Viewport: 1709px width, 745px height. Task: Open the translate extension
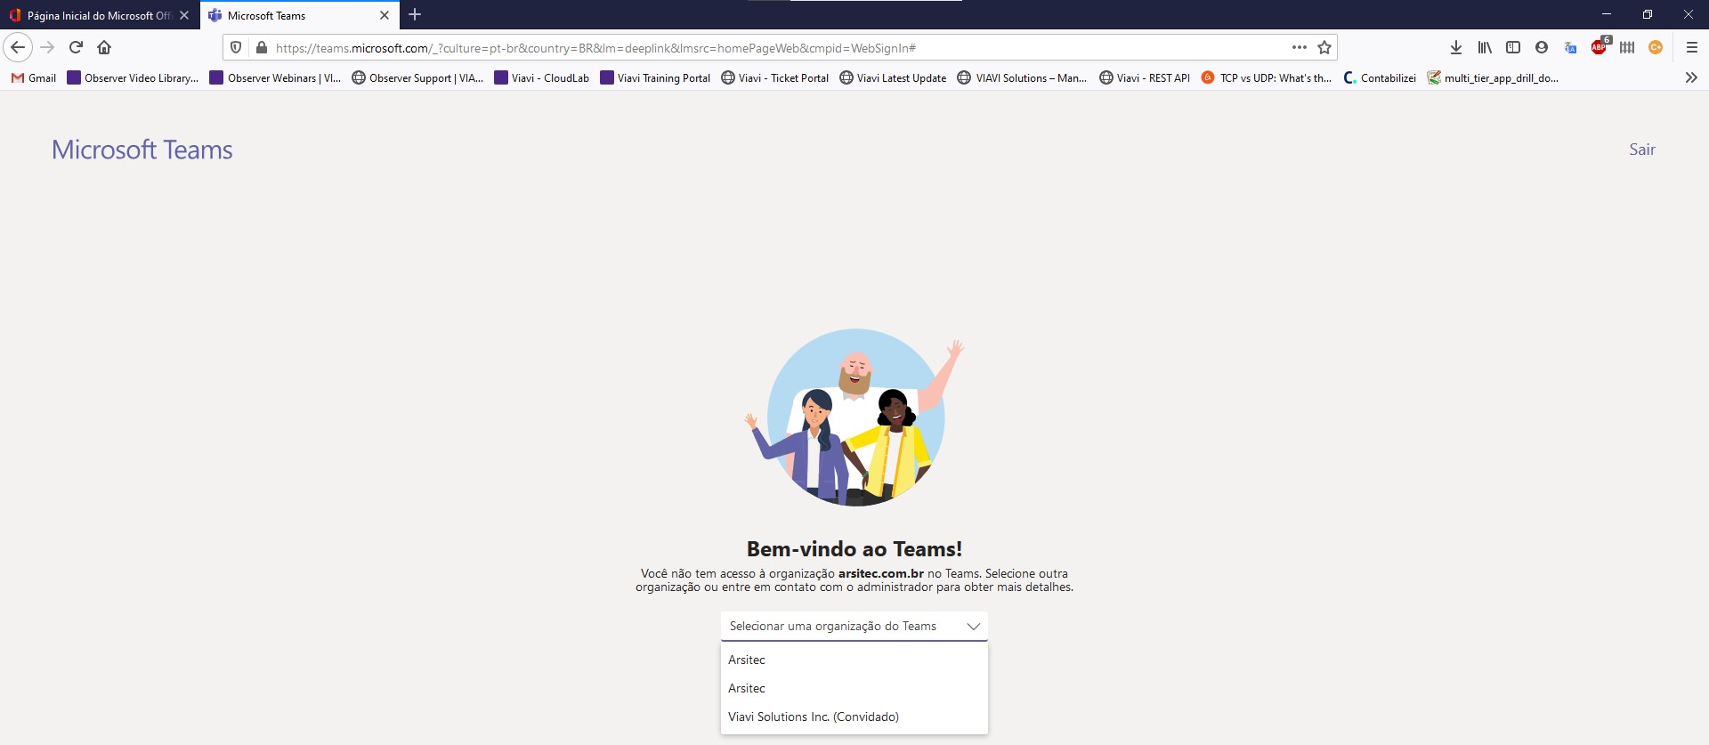(x=1570, y=47)
